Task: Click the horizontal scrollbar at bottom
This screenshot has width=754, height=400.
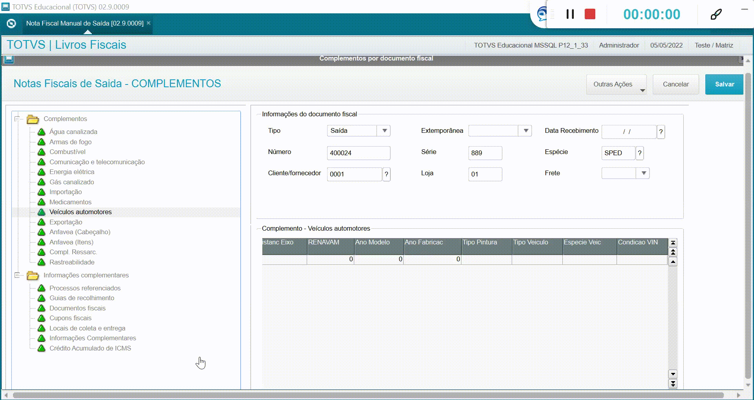Action: (x=368, y=395)
